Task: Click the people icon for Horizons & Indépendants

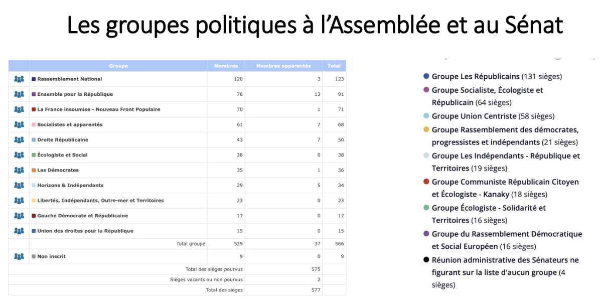Action: click(x=19, y=185)
